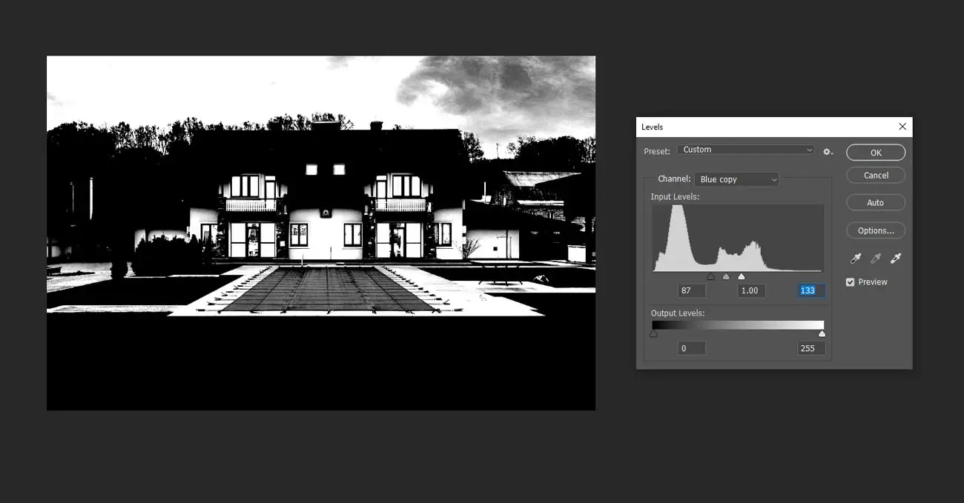Click the midtone field showing 1.00

751,290
